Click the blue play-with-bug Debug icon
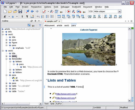135x110 pixels. (79, 11)
